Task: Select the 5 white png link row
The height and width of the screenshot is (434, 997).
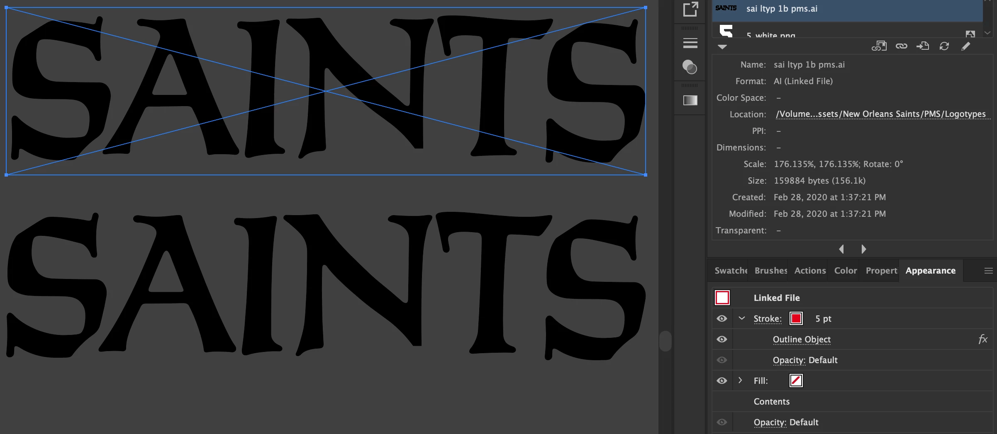Action: point(847,31)
